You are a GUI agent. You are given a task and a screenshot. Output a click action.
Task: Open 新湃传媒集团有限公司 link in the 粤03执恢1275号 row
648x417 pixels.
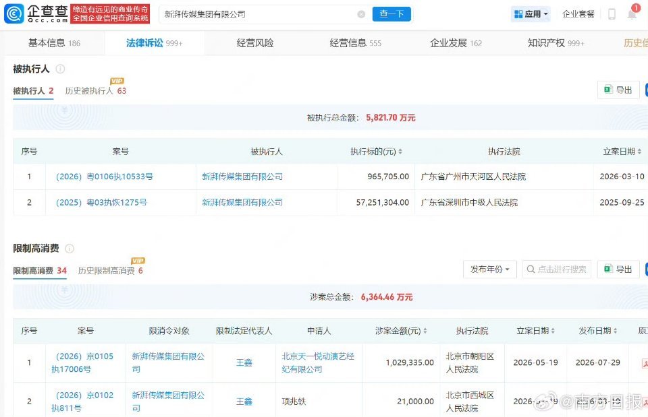(x=242, y=203)
